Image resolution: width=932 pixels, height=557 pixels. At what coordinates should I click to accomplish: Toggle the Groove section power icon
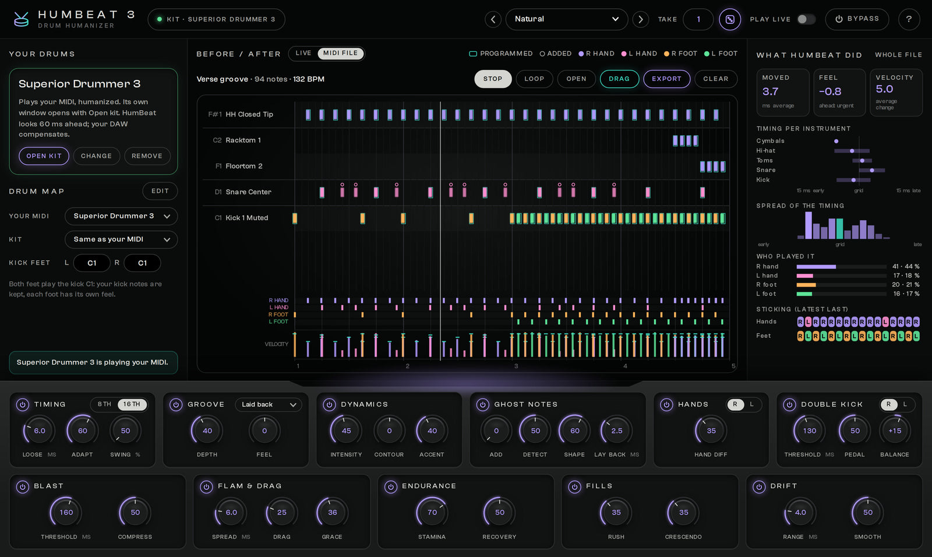[176, 404]
